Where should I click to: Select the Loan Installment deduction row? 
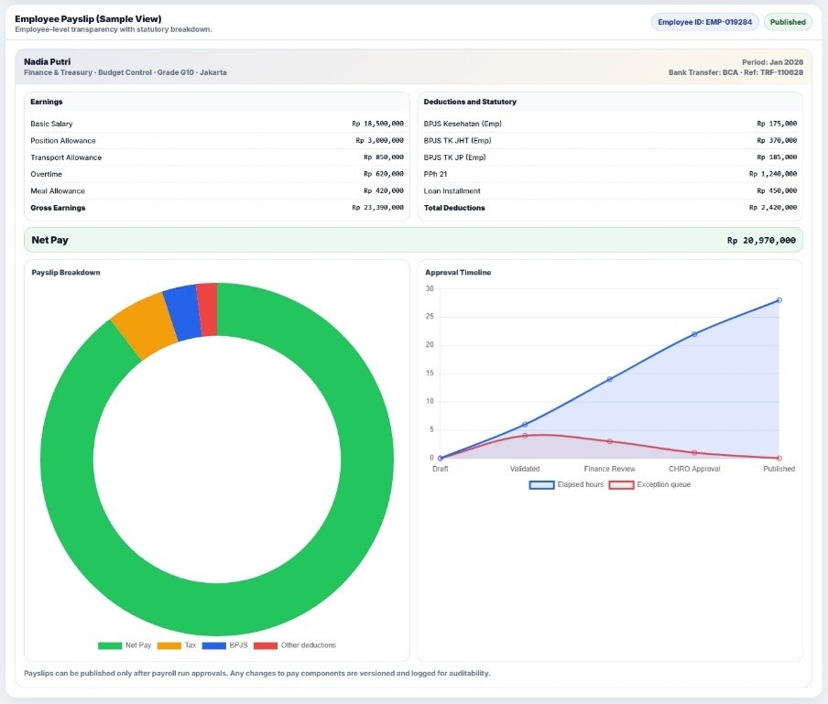(610, 190)
